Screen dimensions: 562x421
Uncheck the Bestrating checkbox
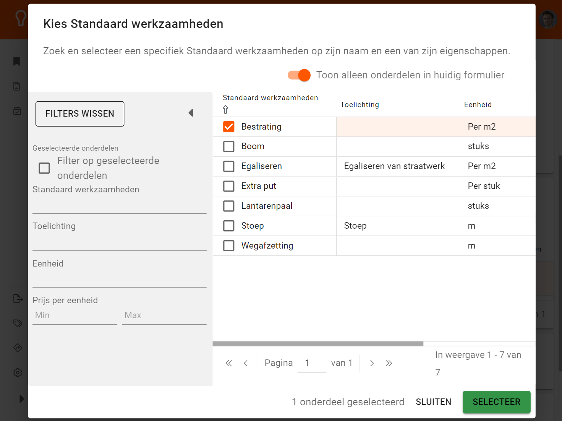[228, 127]
